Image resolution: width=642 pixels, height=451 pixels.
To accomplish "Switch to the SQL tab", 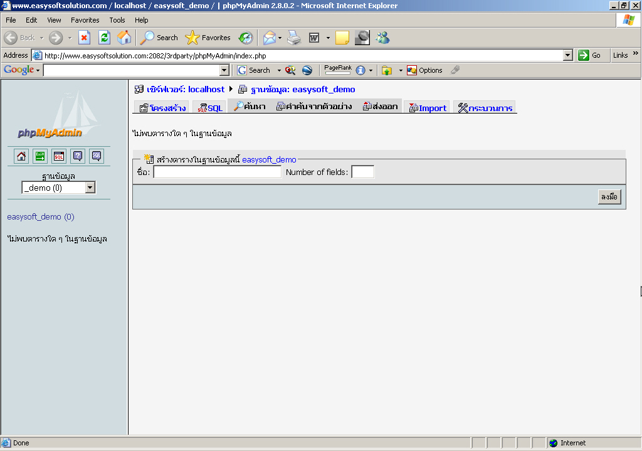I will pyautogui.click(x=209, y=108).
